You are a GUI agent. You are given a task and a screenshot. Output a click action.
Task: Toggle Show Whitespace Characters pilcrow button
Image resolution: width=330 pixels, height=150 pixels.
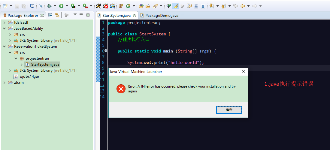203,6
